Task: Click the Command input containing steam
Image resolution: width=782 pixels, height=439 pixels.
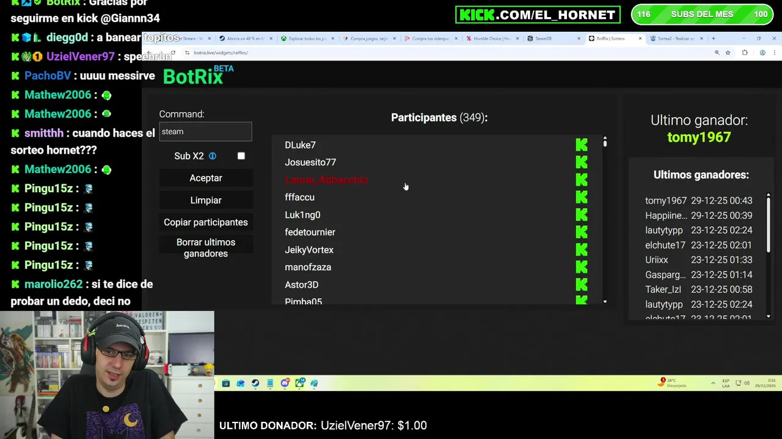Action: coord(206,132)
